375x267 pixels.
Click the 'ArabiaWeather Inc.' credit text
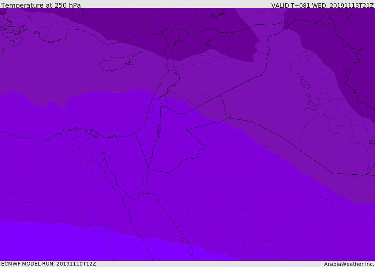[x=349, y=264]
